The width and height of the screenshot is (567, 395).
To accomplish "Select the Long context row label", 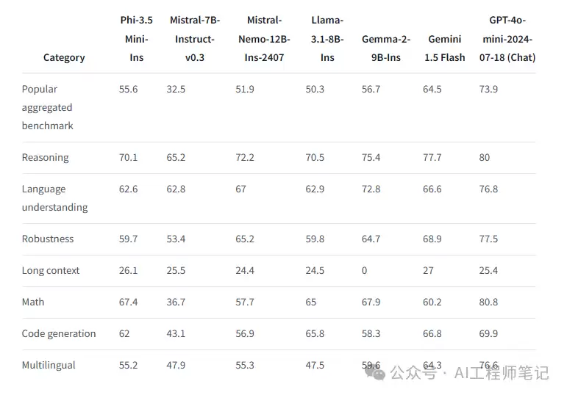I will pyautogui.click(x=50, y=270).
